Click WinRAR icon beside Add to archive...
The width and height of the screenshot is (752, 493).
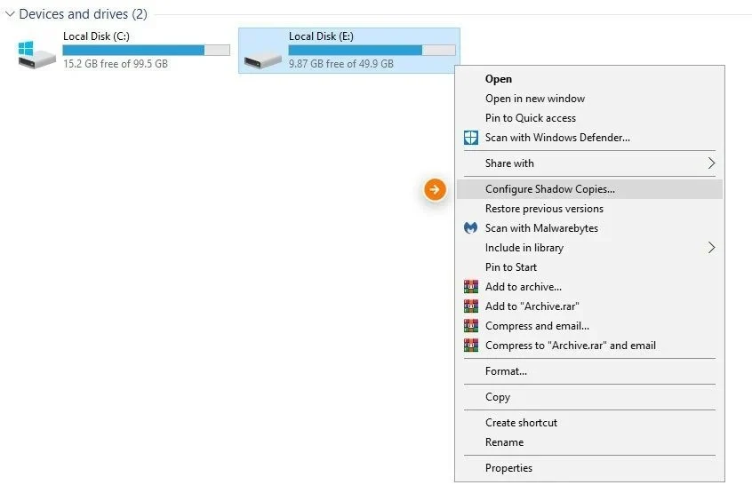471,287
